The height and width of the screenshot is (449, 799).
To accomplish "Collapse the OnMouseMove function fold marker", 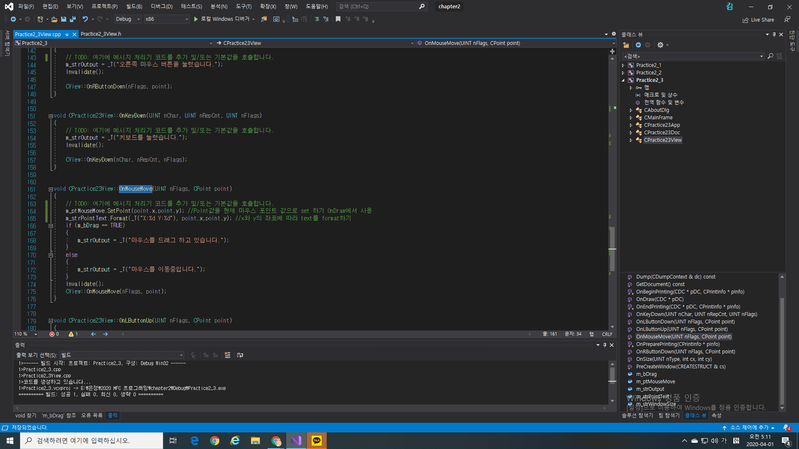I will [51, 189].
